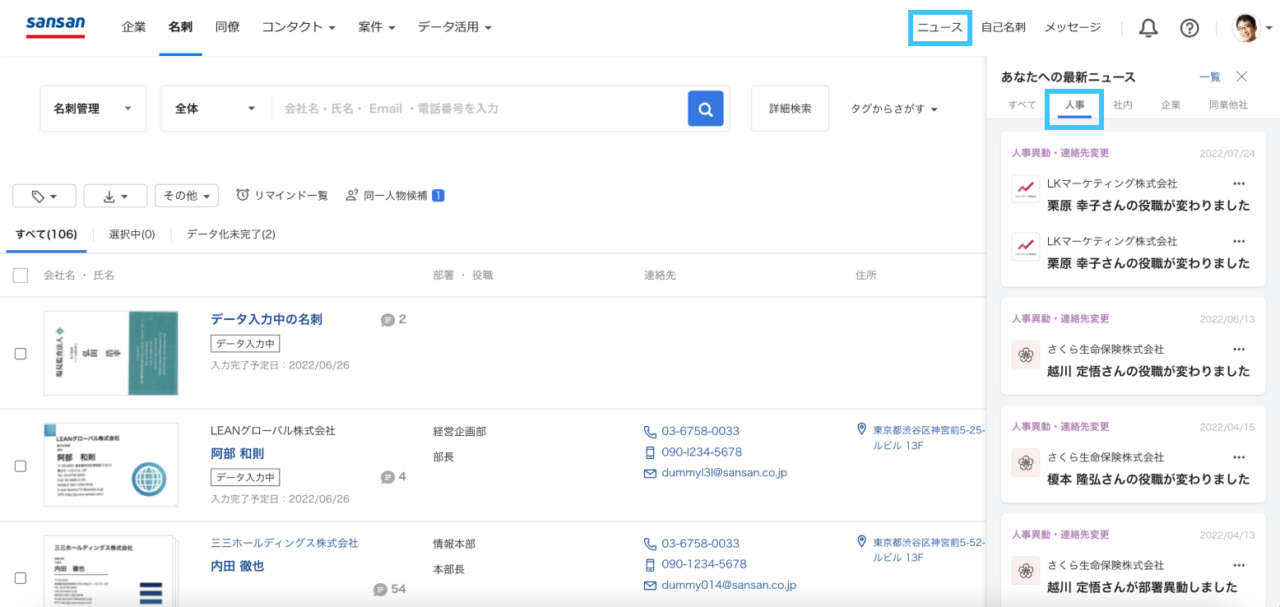This screenshot has width=1280, height=607.
Task: Go to the 企業 menu item
Action: click(134, 27)
